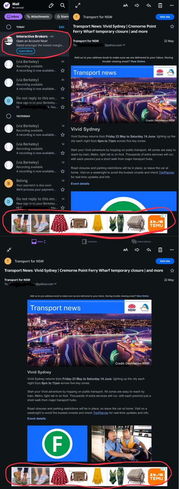Switch to the Attachments filter tab

tap(38, 17)
